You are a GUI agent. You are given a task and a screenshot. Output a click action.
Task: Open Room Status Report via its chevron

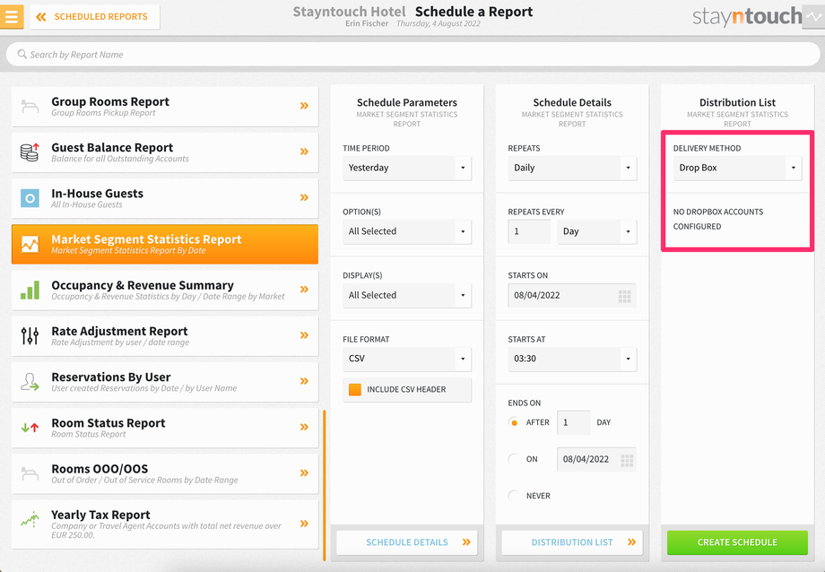304,427
